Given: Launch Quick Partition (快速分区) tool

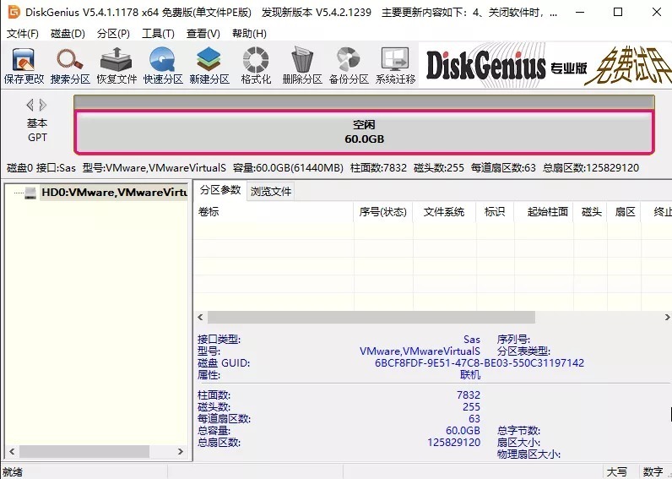Looking at the screenshot, I should tap(162, 65).
